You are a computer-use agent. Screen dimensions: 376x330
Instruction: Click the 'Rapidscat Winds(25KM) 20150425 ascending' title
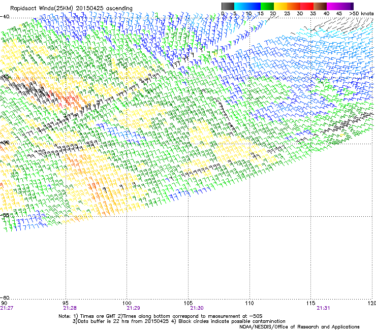71,9
